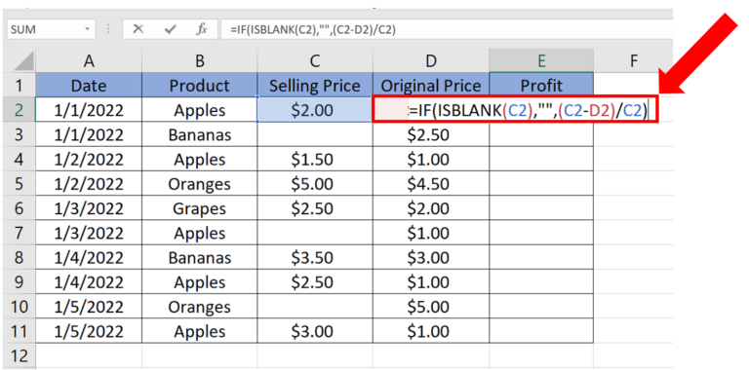Select column E header
749x370 pixels.
click(541, 61)
